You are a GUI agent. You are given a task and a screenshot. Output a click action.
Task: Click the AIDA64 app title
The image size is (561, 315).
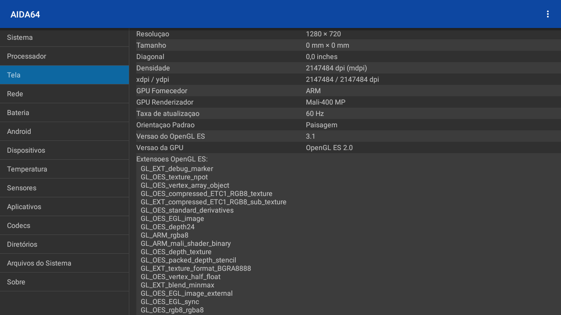pyautogui.click(x=25, y=14)
